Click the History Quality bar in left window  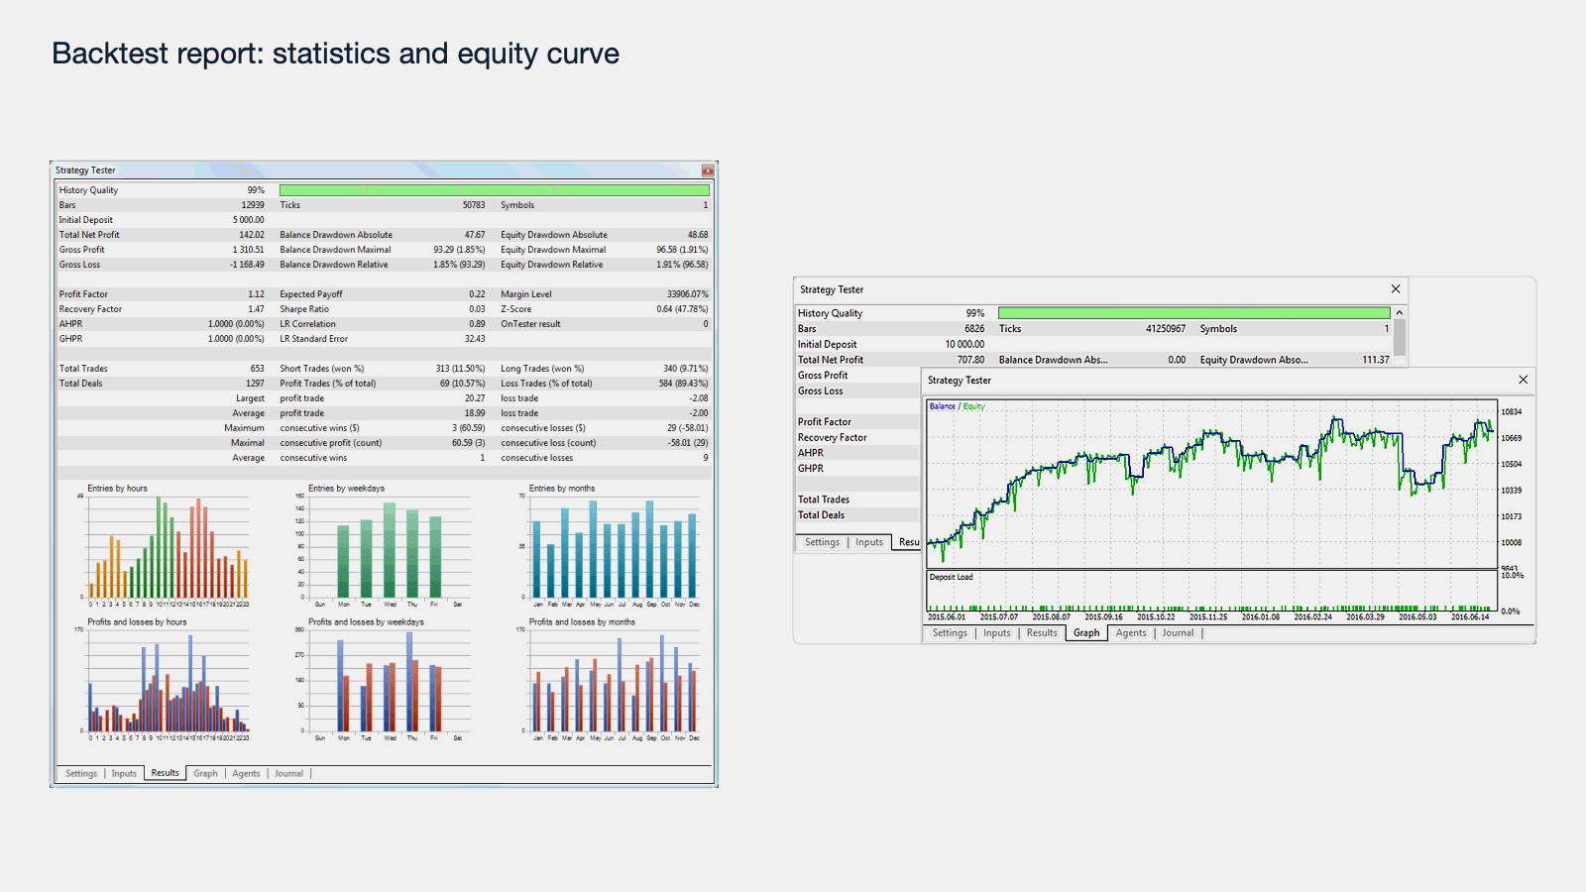[x=495, y=190]
